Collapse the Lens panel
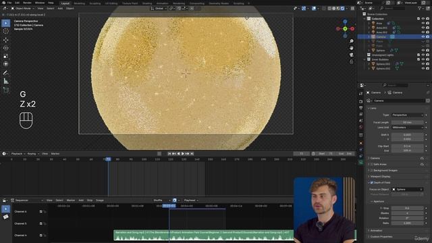432x243 pixels. pyautogui.click(x=373, y=108)
